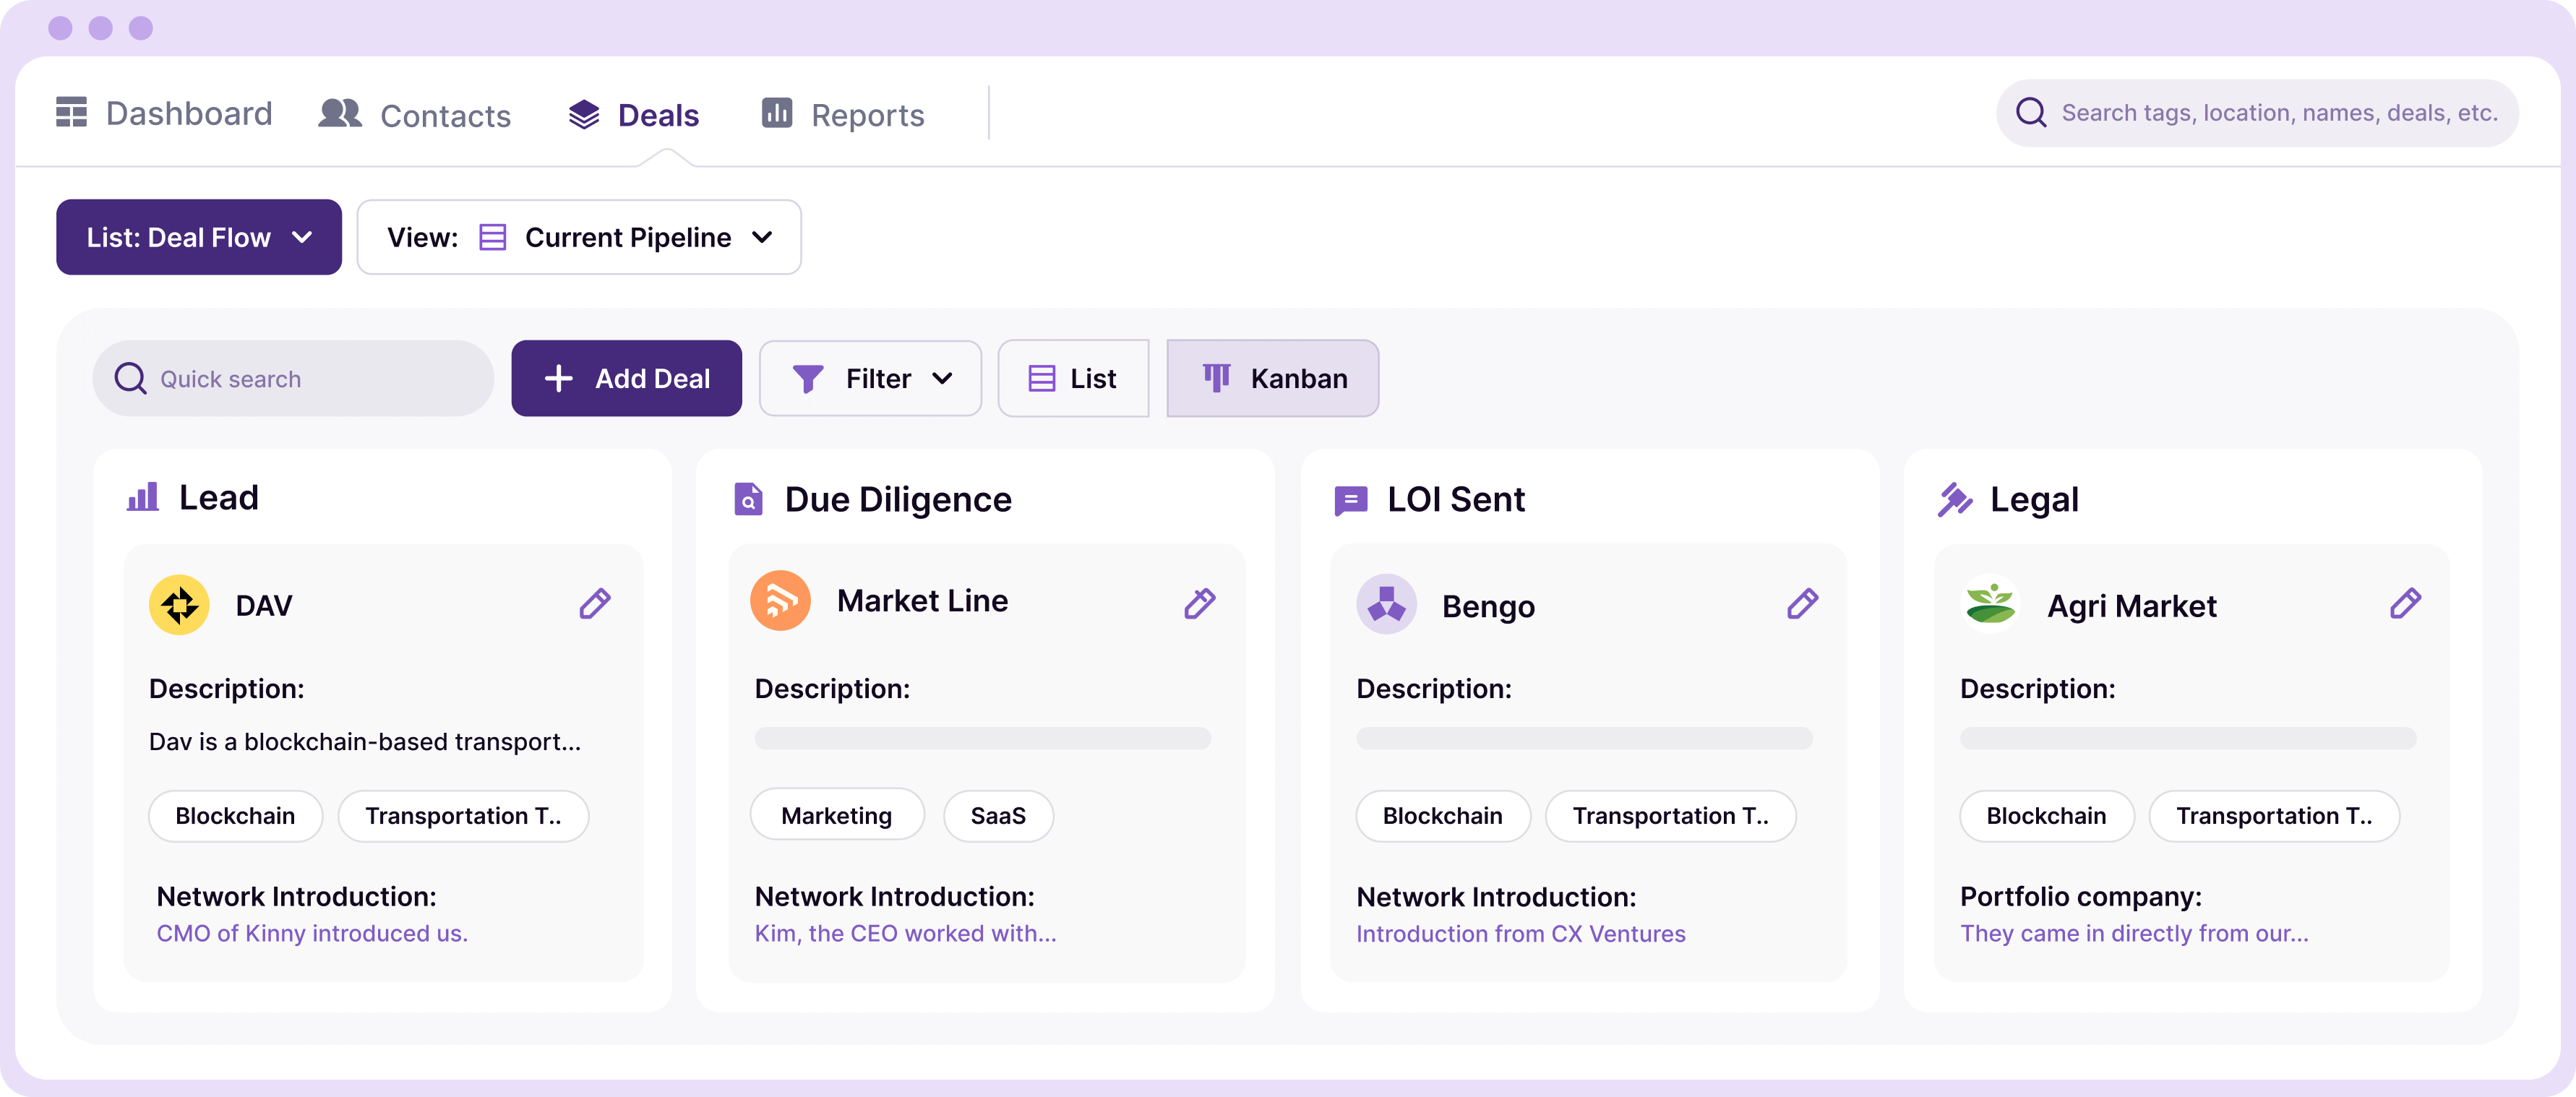The width and height of the screenshot is (2576, 1097).
Task: Switch to Kanban view
Action: [1272, 378]
